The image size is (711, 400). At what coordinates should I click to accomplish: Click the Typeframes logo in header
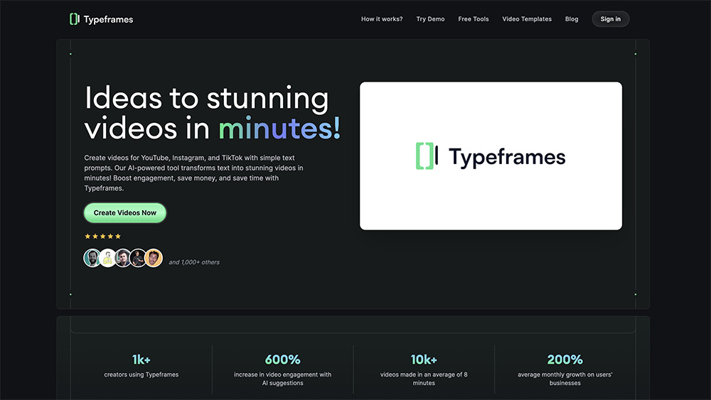click(x=101, y=19)
